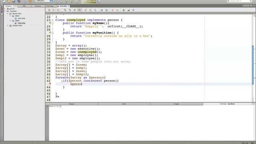Screen dimensions: 256x144
Task: Collapse the OOP1 folder
Action: pyautogui.click(x=10, y=21)
